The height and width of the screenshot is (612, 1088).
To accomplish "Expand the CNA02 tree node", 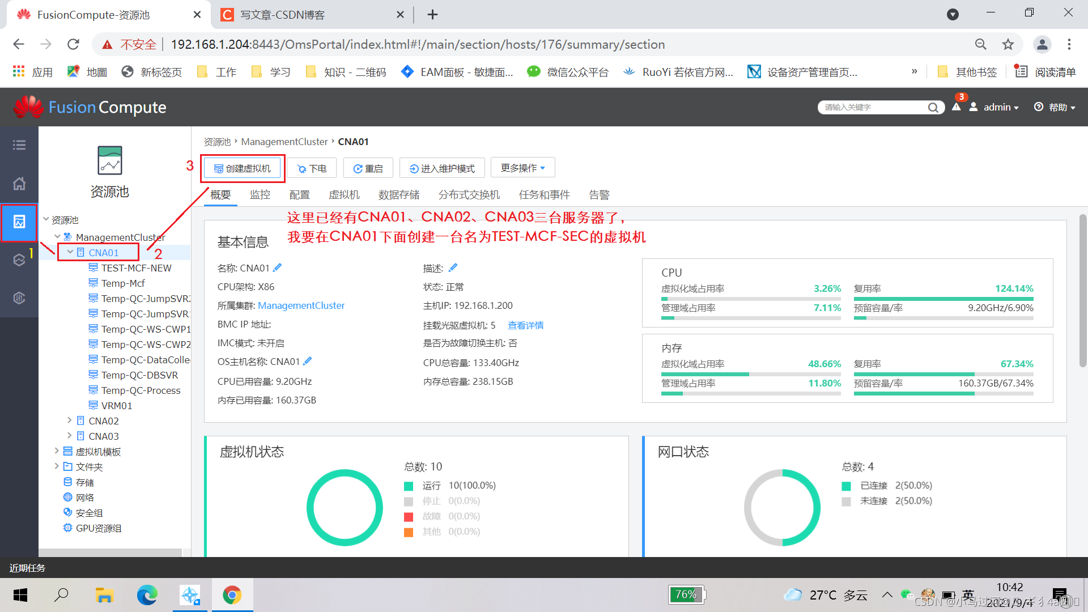I will (69, 420).
